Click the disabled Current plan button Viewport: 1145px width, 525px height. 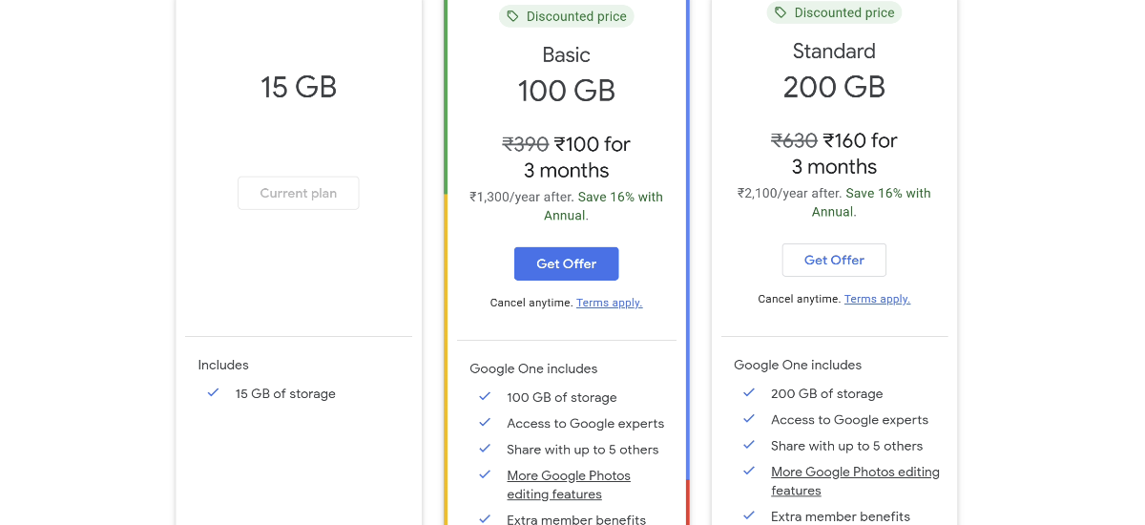pyautogui.click(x=298, y=193)
